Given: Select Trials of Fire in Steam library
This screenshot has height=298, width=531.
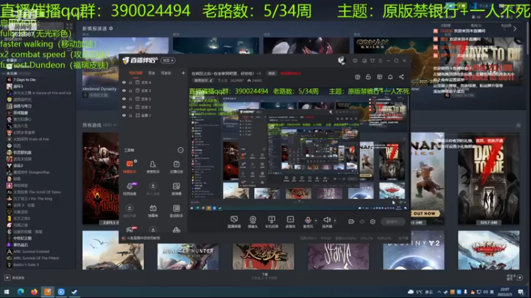Looking at the screenshot, I should point(28,139).
